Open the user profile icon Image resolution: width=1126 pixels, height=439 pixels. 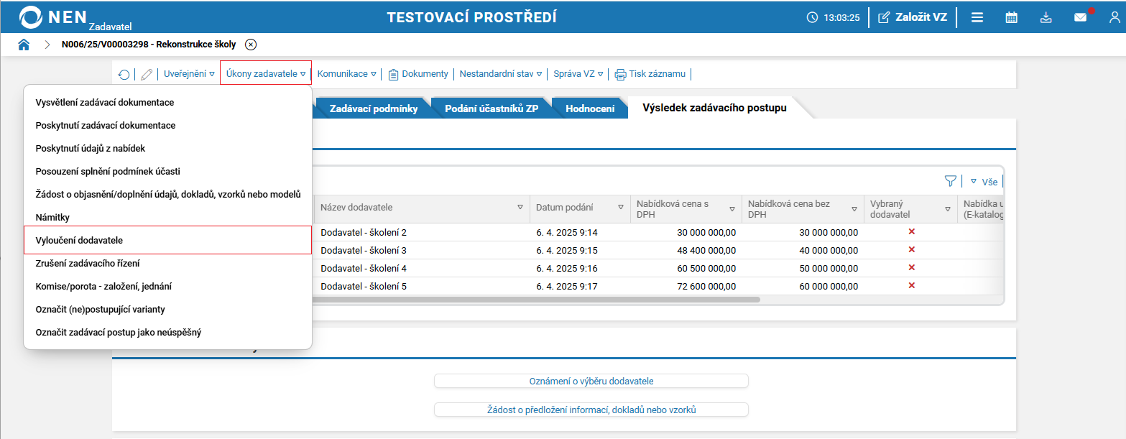[x=1115, y=17]
